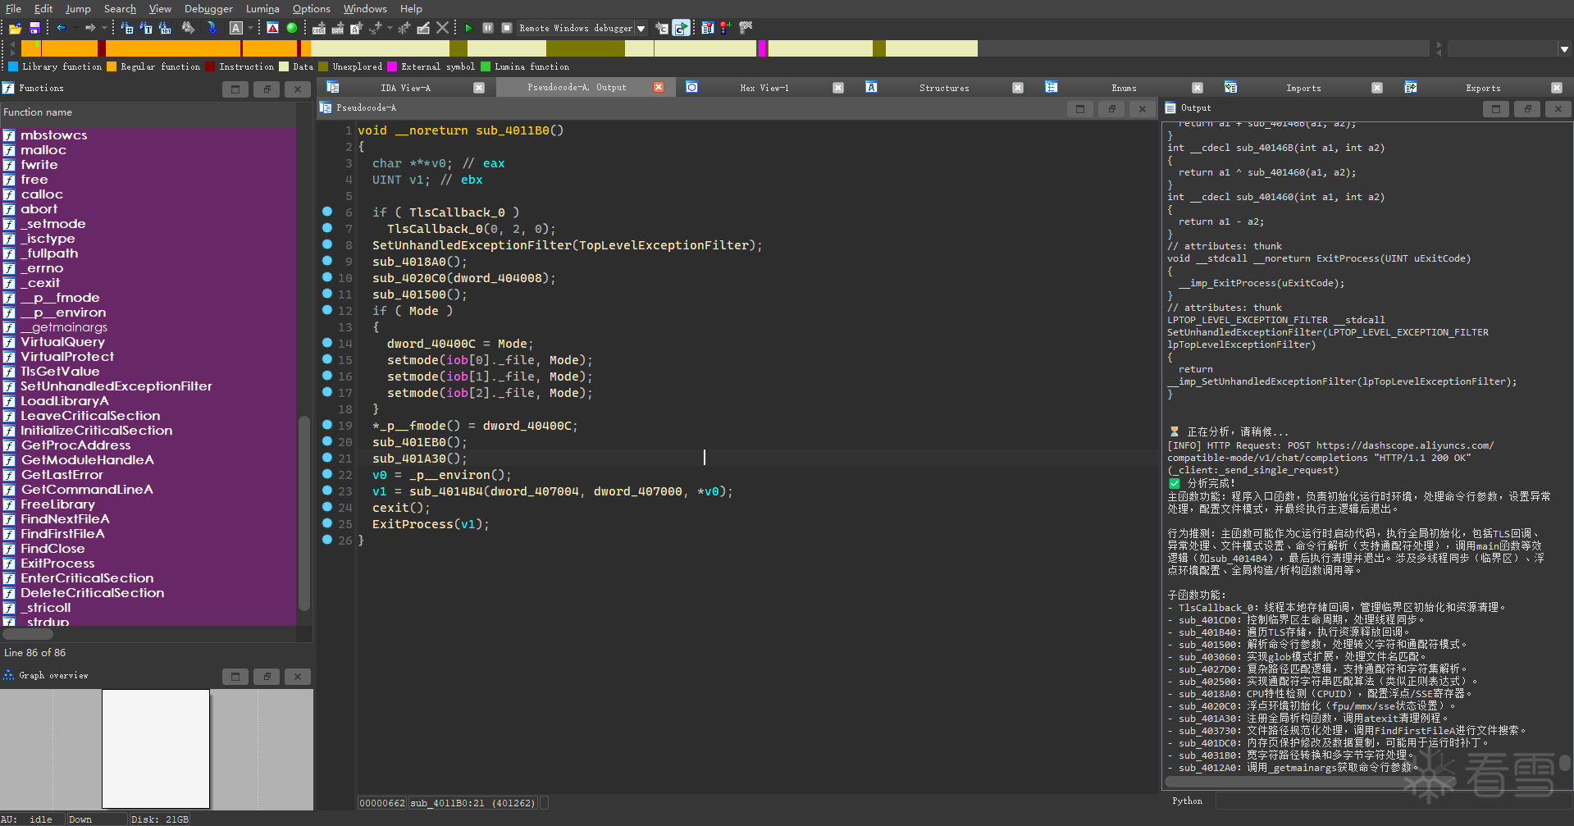The width and height of the screenshot is (1574, 826).
Task: Click the large X delete toolbar icon
Action: 443,28
